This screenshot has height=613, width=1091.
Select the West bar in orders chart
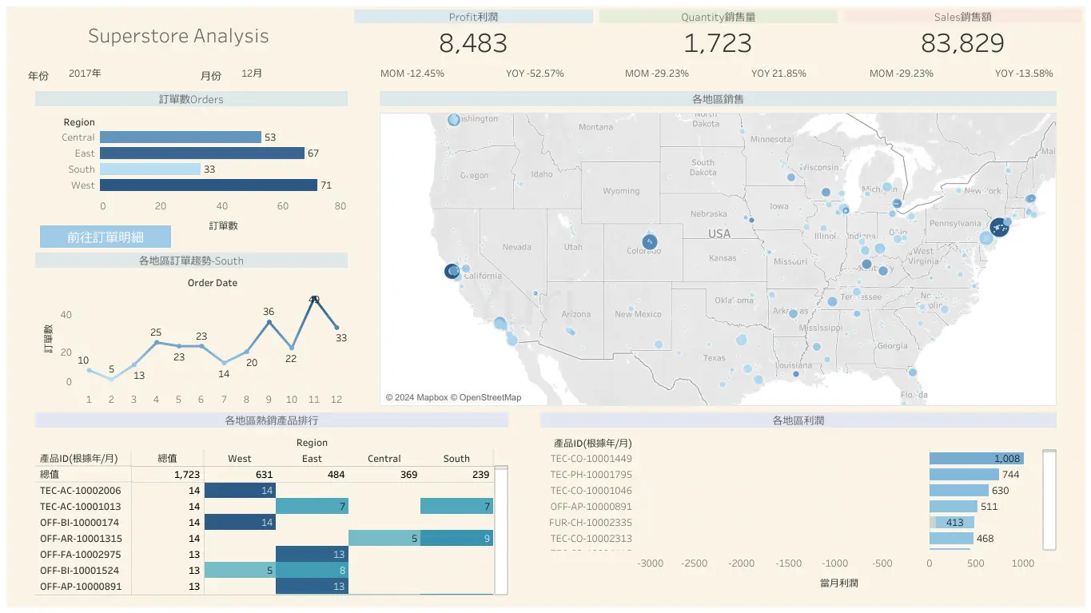pos(209,185)
